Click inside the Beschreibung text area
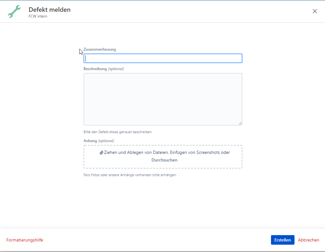Viewport: 325px width, 252px height. pyautogui.click(x=163, y=99)
